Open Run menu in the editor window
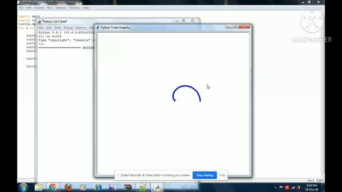This screenshot has height=192, width=342. [x=50, y=7]
